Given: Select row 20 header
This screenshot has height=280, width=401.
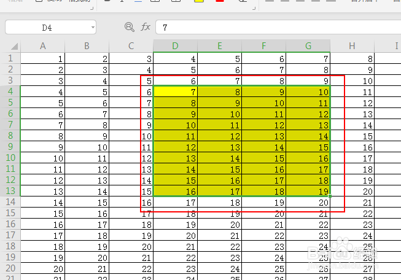Looking at the screenshot, I should 10,268.
